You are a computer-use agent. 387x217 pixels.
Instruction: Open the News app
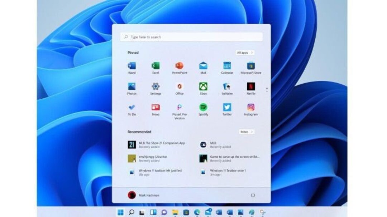tap(156, 110)
